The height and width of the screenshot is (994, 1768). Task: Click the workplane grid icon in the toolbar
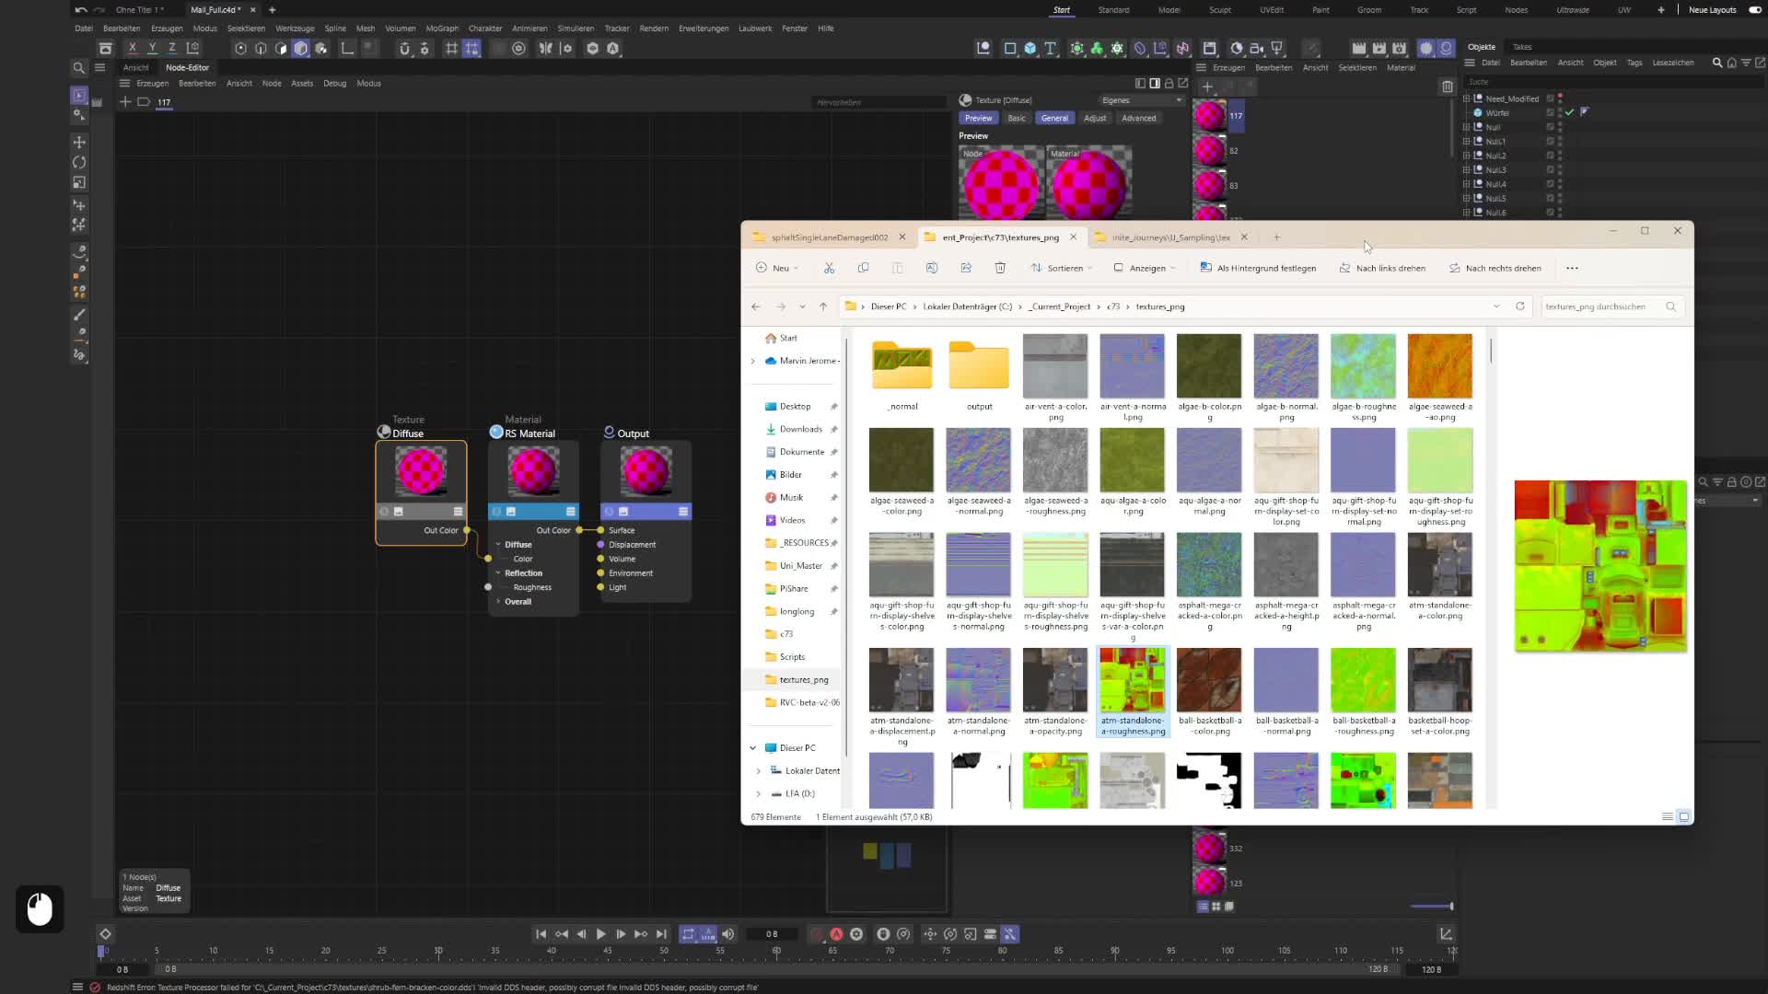(x=451, y=48)
